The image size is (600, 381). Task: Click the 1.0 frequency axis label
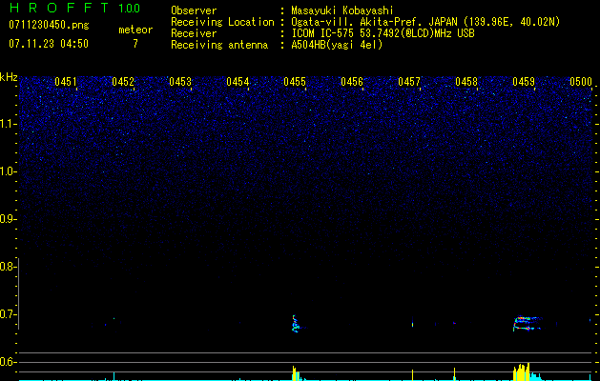[9, 171]
